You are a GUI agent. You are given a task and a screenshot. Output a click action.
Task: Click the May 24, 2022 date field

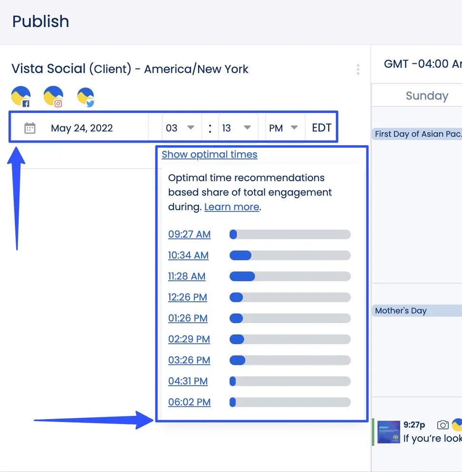[x=82, y=127]
